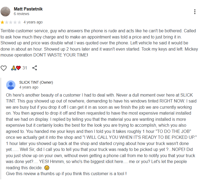Screen dimensions: 209x184
Task: Click the owner reply's "4 years ago" timestamp
Action: pos(29,87)
